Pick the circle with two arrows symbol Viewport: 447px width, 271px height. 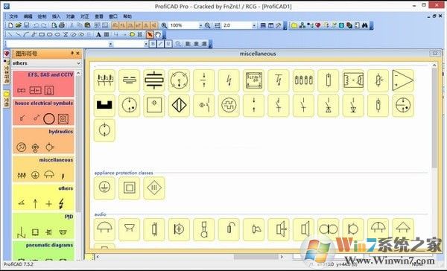(x=104, y=130)
